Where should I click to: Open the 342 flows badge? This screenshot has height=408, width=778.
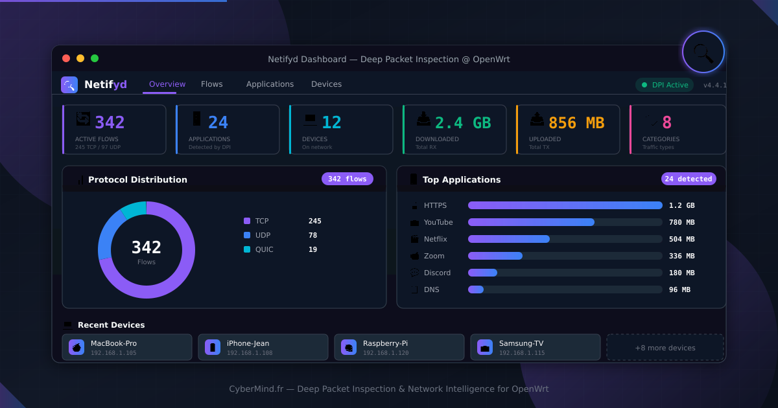(x=348, y=179)
